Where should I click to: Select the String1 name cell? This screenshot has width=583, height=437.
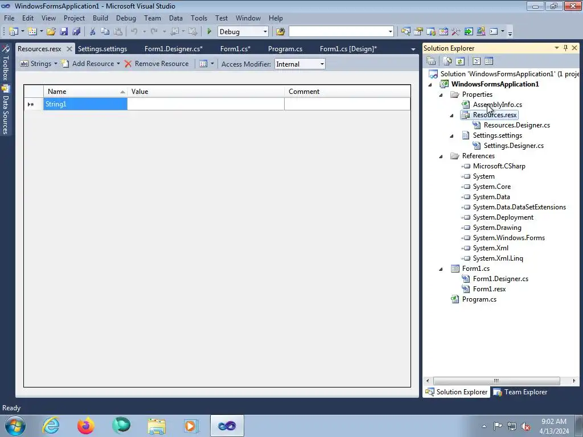(85, 104)
